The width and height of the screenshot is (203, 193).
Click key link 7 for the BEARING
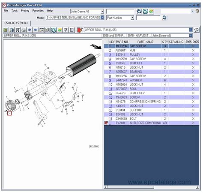pyautogui.click(x=110, y=72)
